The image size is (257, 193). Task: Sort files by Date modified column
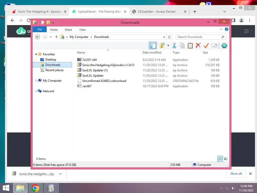pyautogui.click(x=152, y=53)
